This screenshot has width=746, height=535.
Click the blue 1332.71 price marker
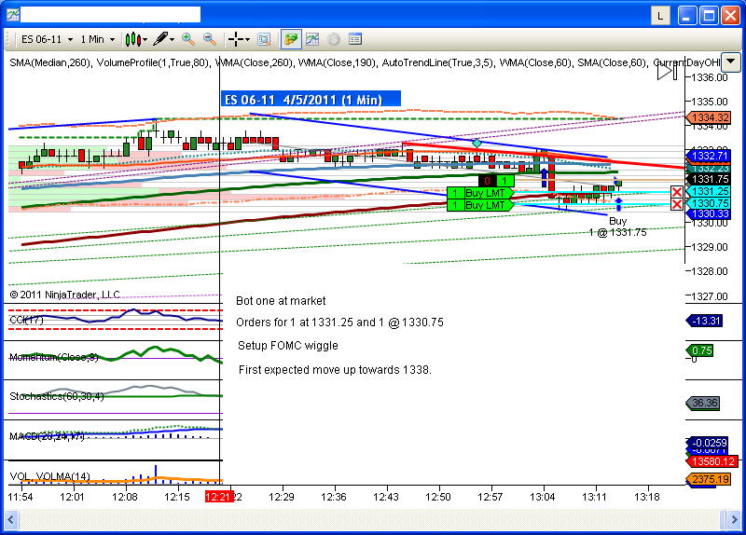click(709, 156)
